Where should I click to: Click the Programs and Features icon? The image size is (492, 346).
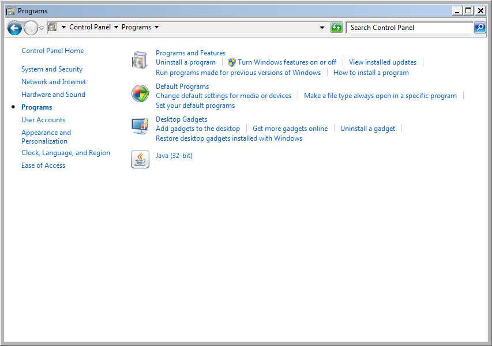point(139,60)
